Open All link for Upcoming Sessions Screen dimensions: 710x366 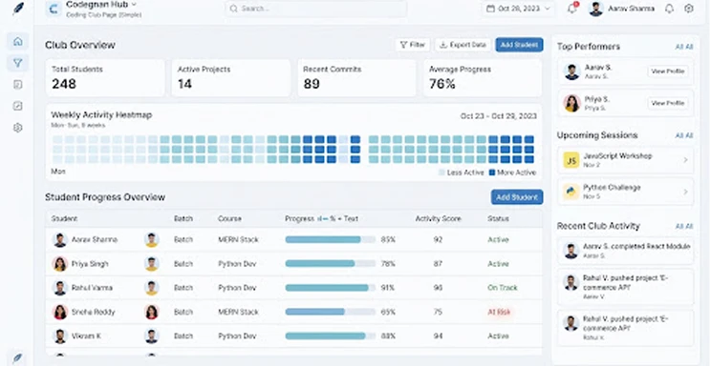(684, 135)
